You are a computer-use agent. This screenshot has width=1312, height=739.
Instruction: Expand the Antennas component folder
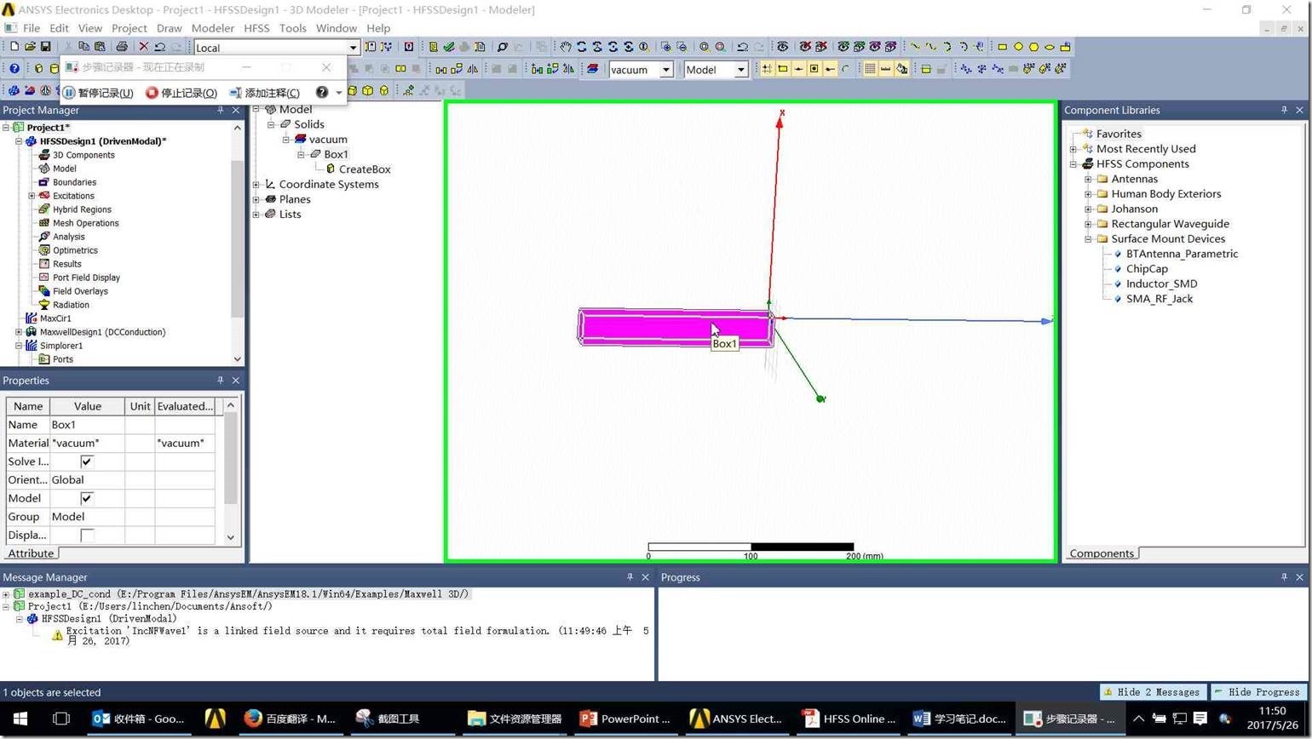pyautogui.click(x=1088, y=179)
